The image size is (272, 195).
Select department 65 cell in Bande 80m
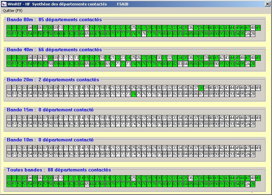[87, 34]
